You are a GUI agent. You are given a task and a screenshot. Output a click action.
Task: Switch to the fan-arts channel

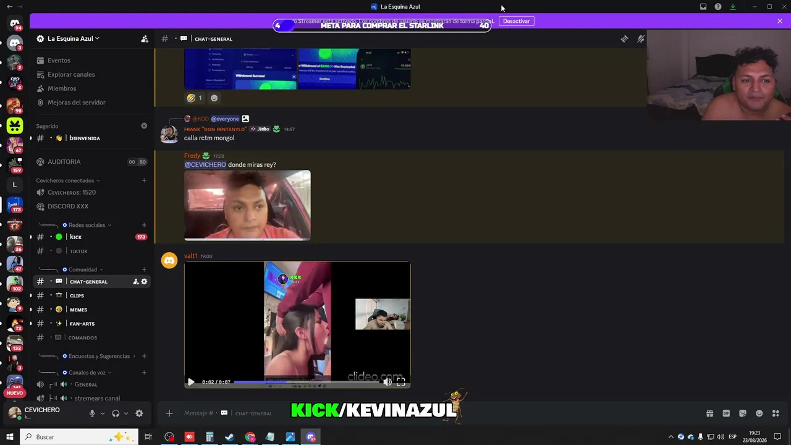point(93,324)
